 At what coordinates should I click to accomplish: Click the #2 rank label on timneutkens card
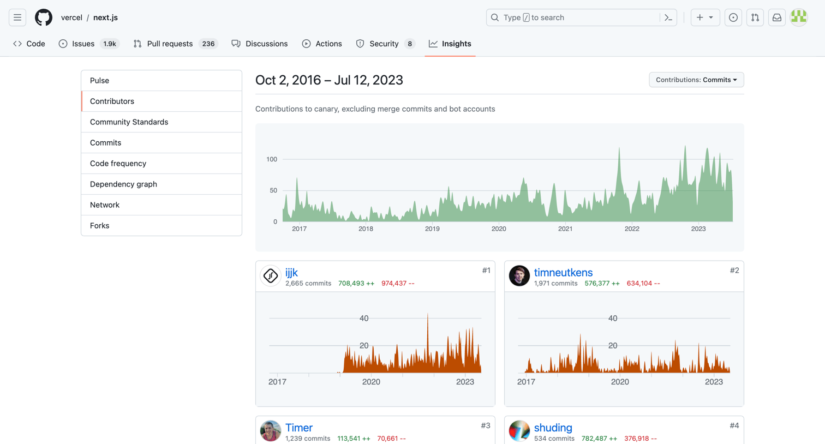point(734,271)
